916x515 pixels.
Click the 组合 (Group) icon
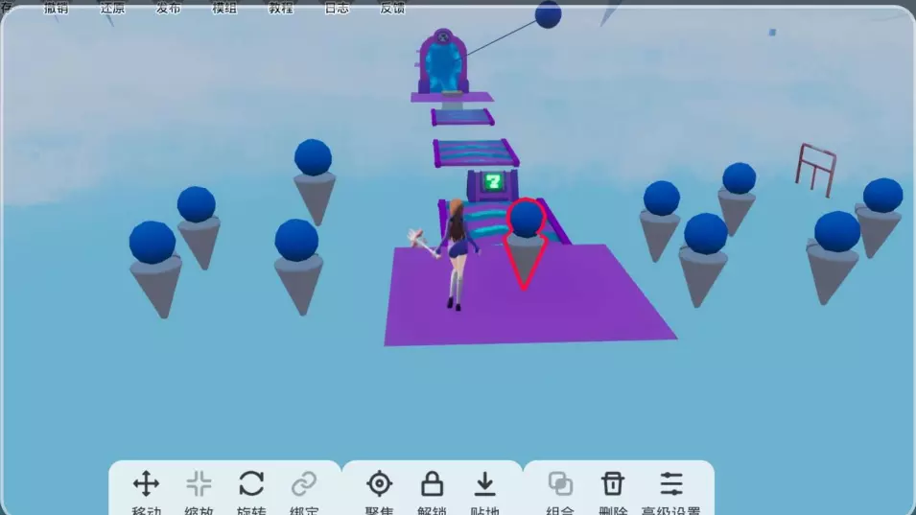click(x=560, y=484)
